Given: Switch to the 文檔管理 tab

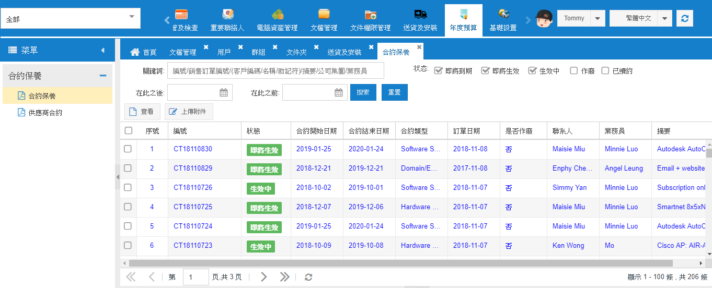Looking at the screenshot, I should 183,52.
